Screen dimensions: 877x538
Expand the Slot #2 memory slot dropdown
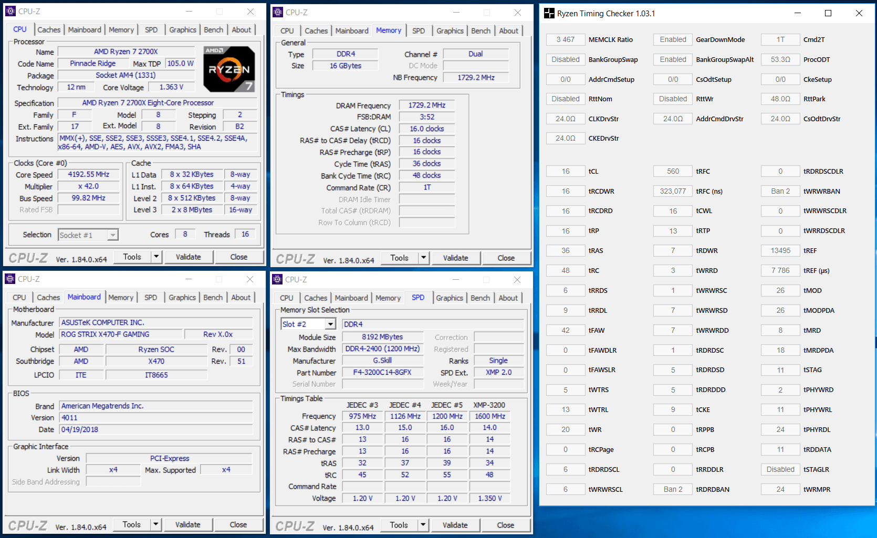(x=330, y=324)
